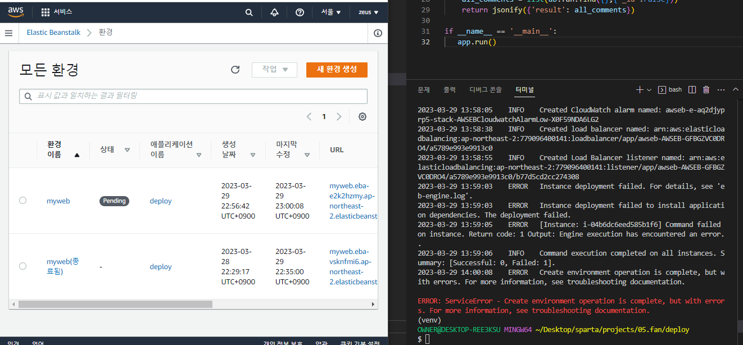Click the 새 환경 생성 button

[x=337, y=70]
